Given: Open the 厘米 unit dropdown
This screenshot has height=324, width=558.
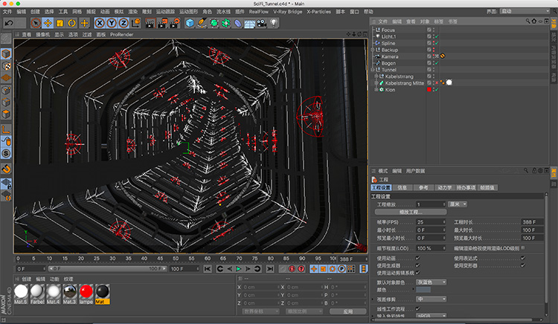Looking at the screenshot, I should click(458, 204).
